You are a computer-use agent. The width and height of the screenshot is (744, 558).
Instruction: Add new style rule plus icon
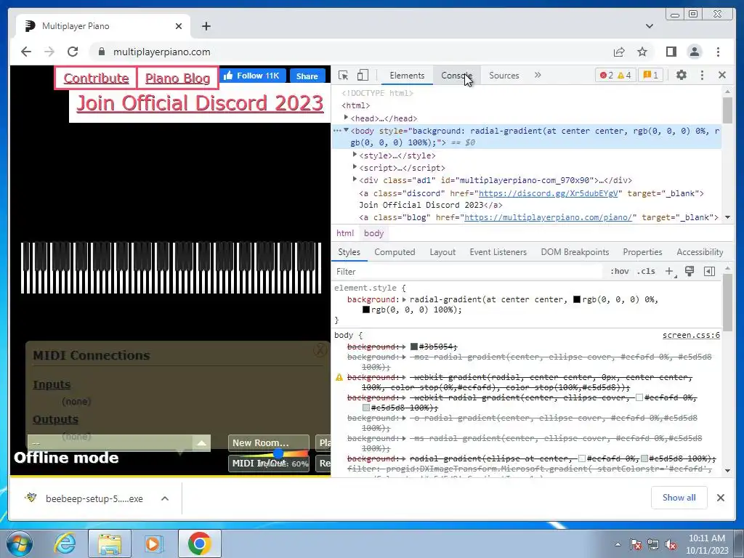pos(669,272)
